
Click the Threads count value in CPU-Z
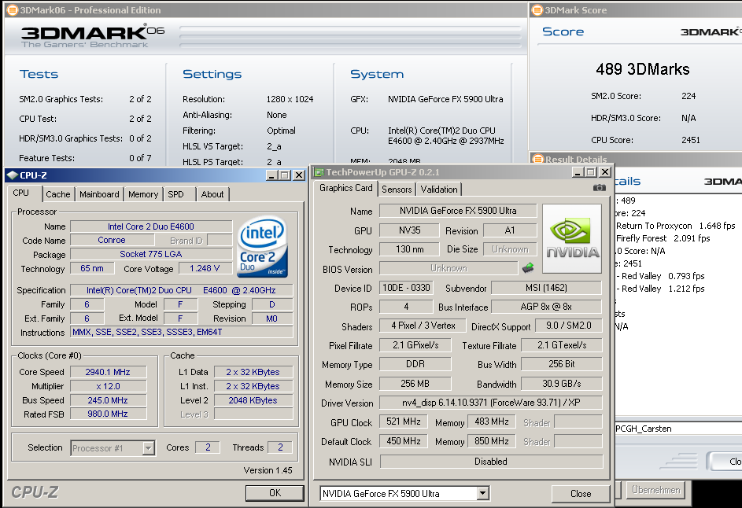coord(280,447)
